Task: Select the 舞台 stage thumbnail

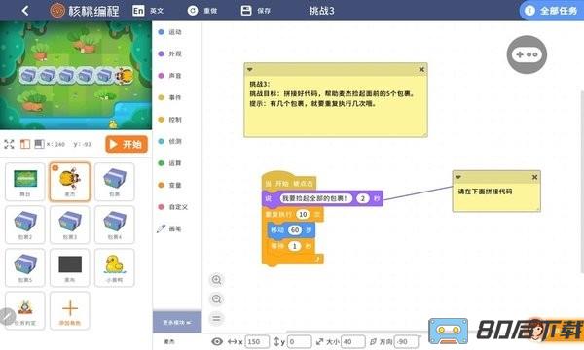Action: point(25,182)
